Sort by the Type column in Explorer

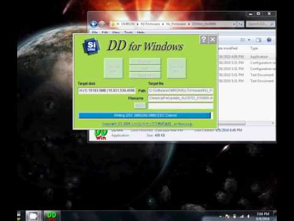254,48
